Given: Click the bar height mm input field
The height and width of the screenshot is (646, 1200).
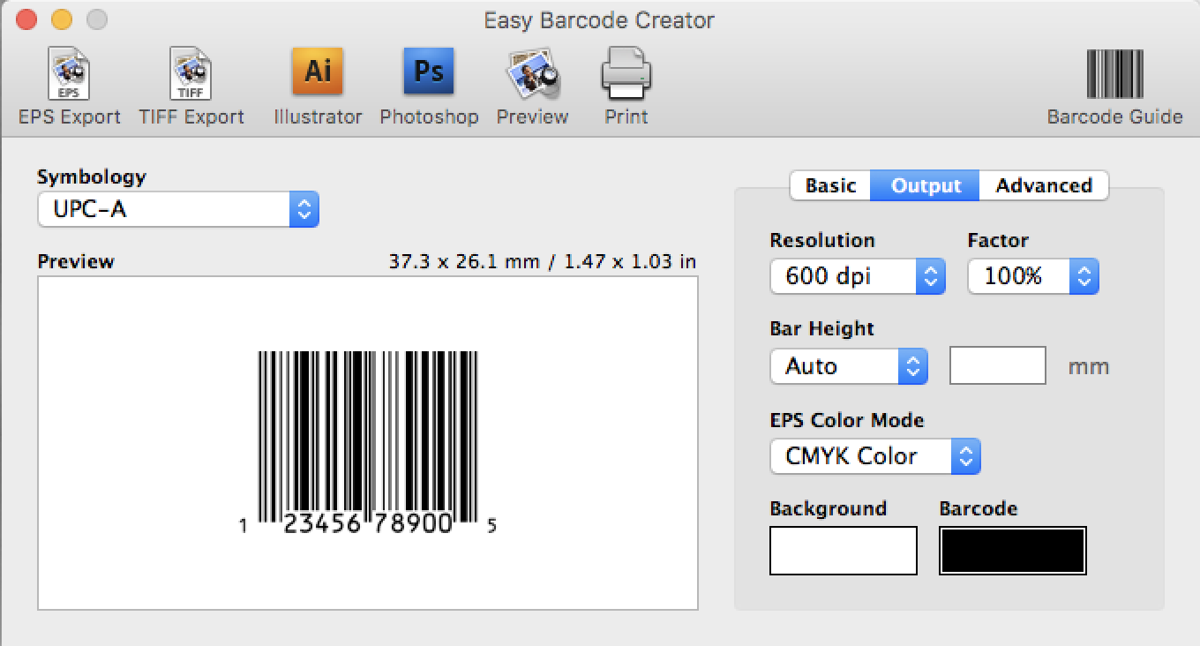Looking at the screenshot, I should 997,366.
